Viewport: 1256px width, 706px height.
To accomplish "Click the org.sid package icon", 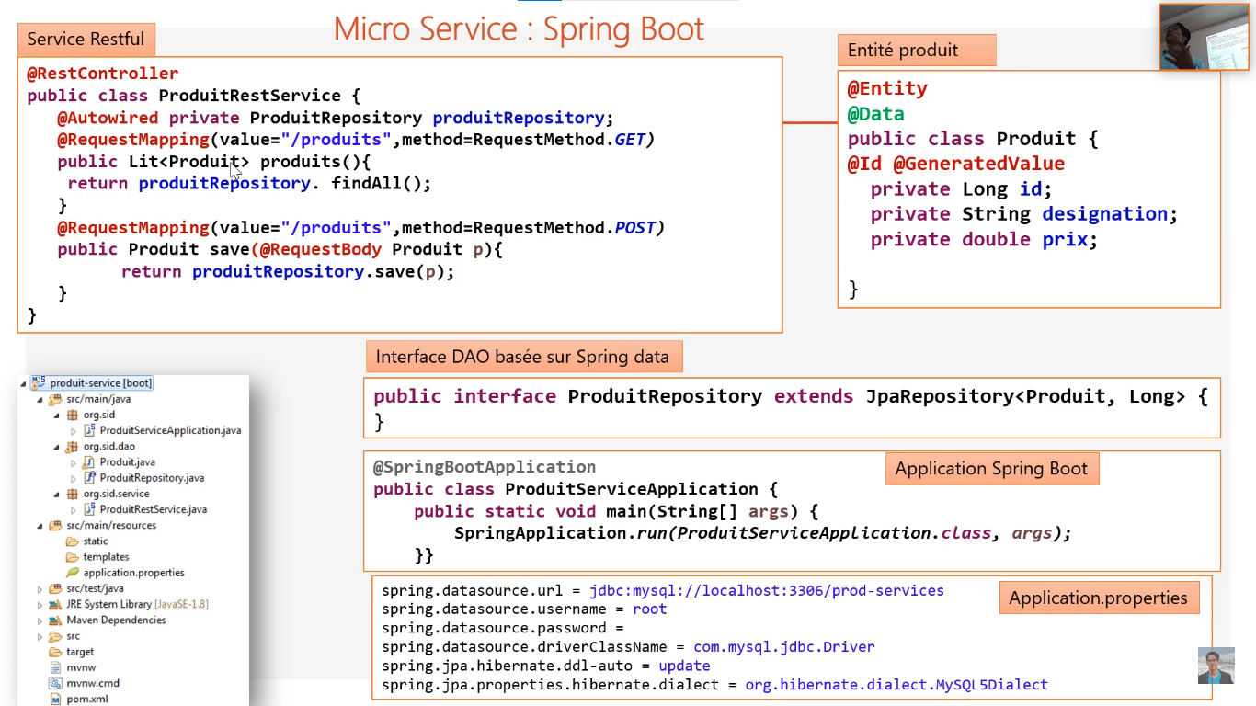I will pos(73,415).
